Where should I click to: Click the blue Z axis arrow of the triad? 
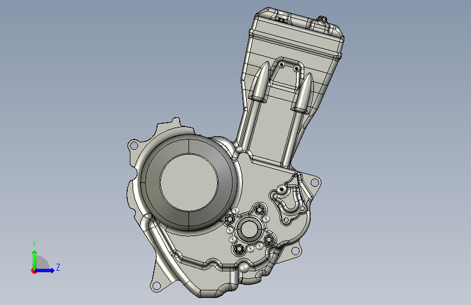click(45, 270)
